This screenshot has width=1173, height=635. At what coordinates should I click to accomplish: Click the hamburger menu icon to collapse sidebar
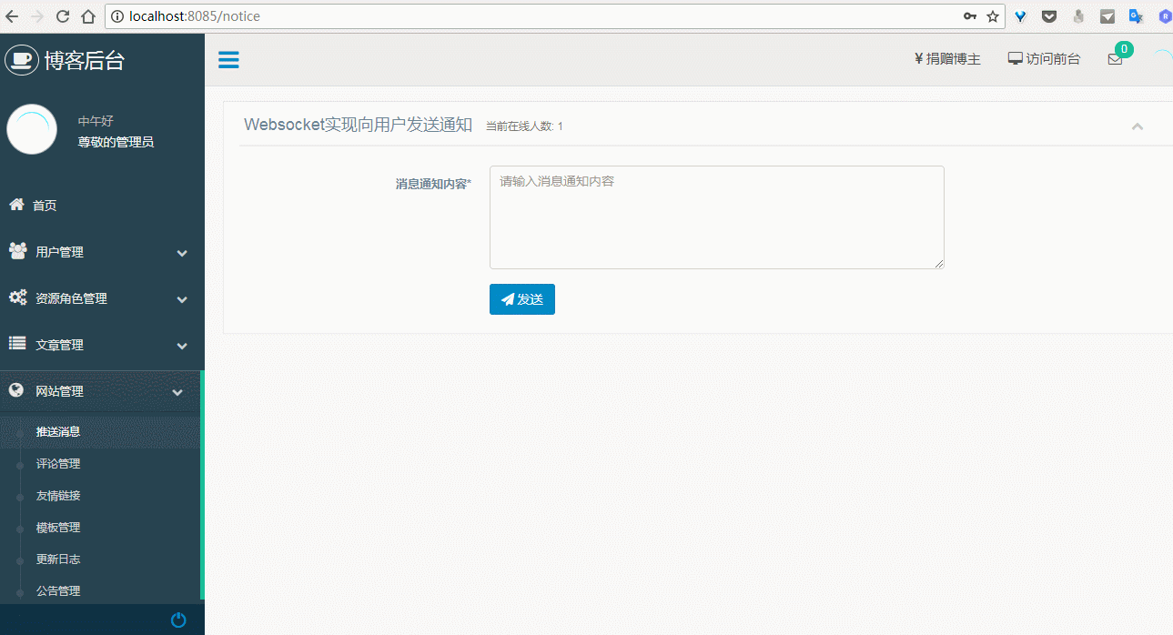point(228,59)
